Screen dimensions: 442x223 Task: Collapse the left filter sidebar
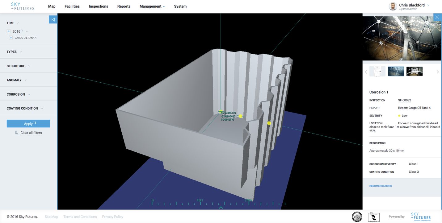pos(53,20)
